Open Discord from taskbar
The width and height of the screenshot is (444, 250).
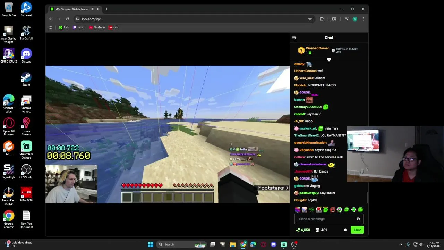pyautogui.click(x=274, y=244)
